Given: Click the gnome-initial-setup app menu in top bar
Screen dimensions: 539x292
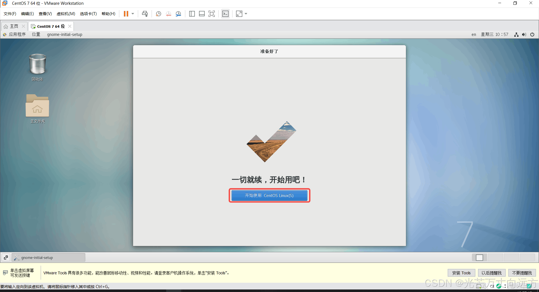Looking at the screenshot, I should [x=65, y=35].
